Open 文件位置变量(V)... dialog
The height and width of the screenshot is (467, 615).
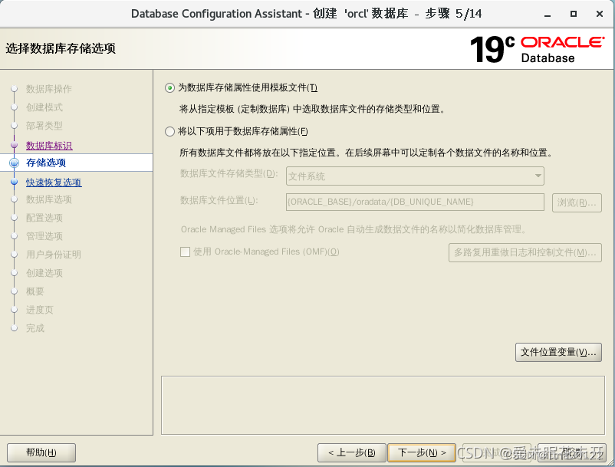[558, 352]
